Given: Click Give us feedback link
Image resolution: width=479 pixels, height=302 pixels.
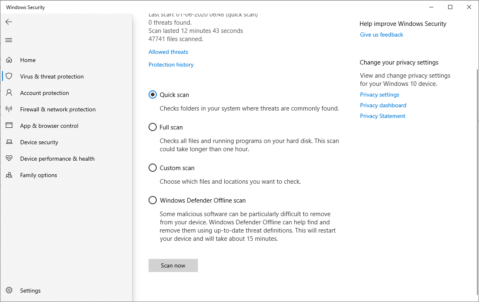Looking at the screenshot, I should [x=381, y=35].
